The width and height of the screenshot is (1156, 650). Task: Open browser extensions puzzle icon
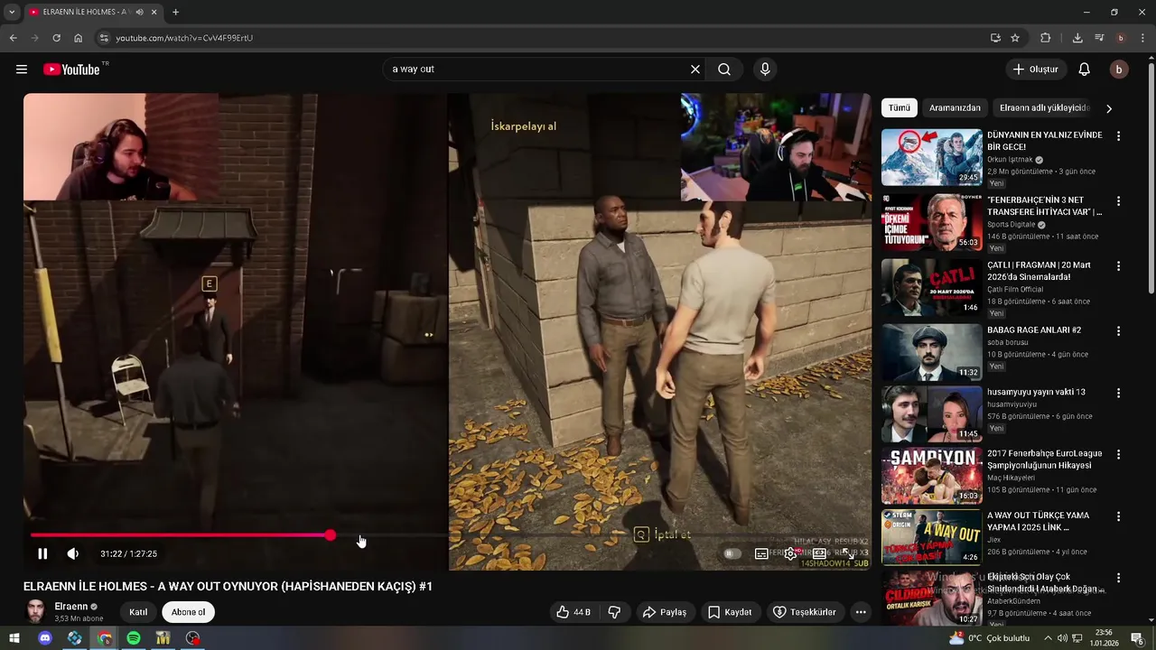pyautogui.click(x=1046, y=38)
